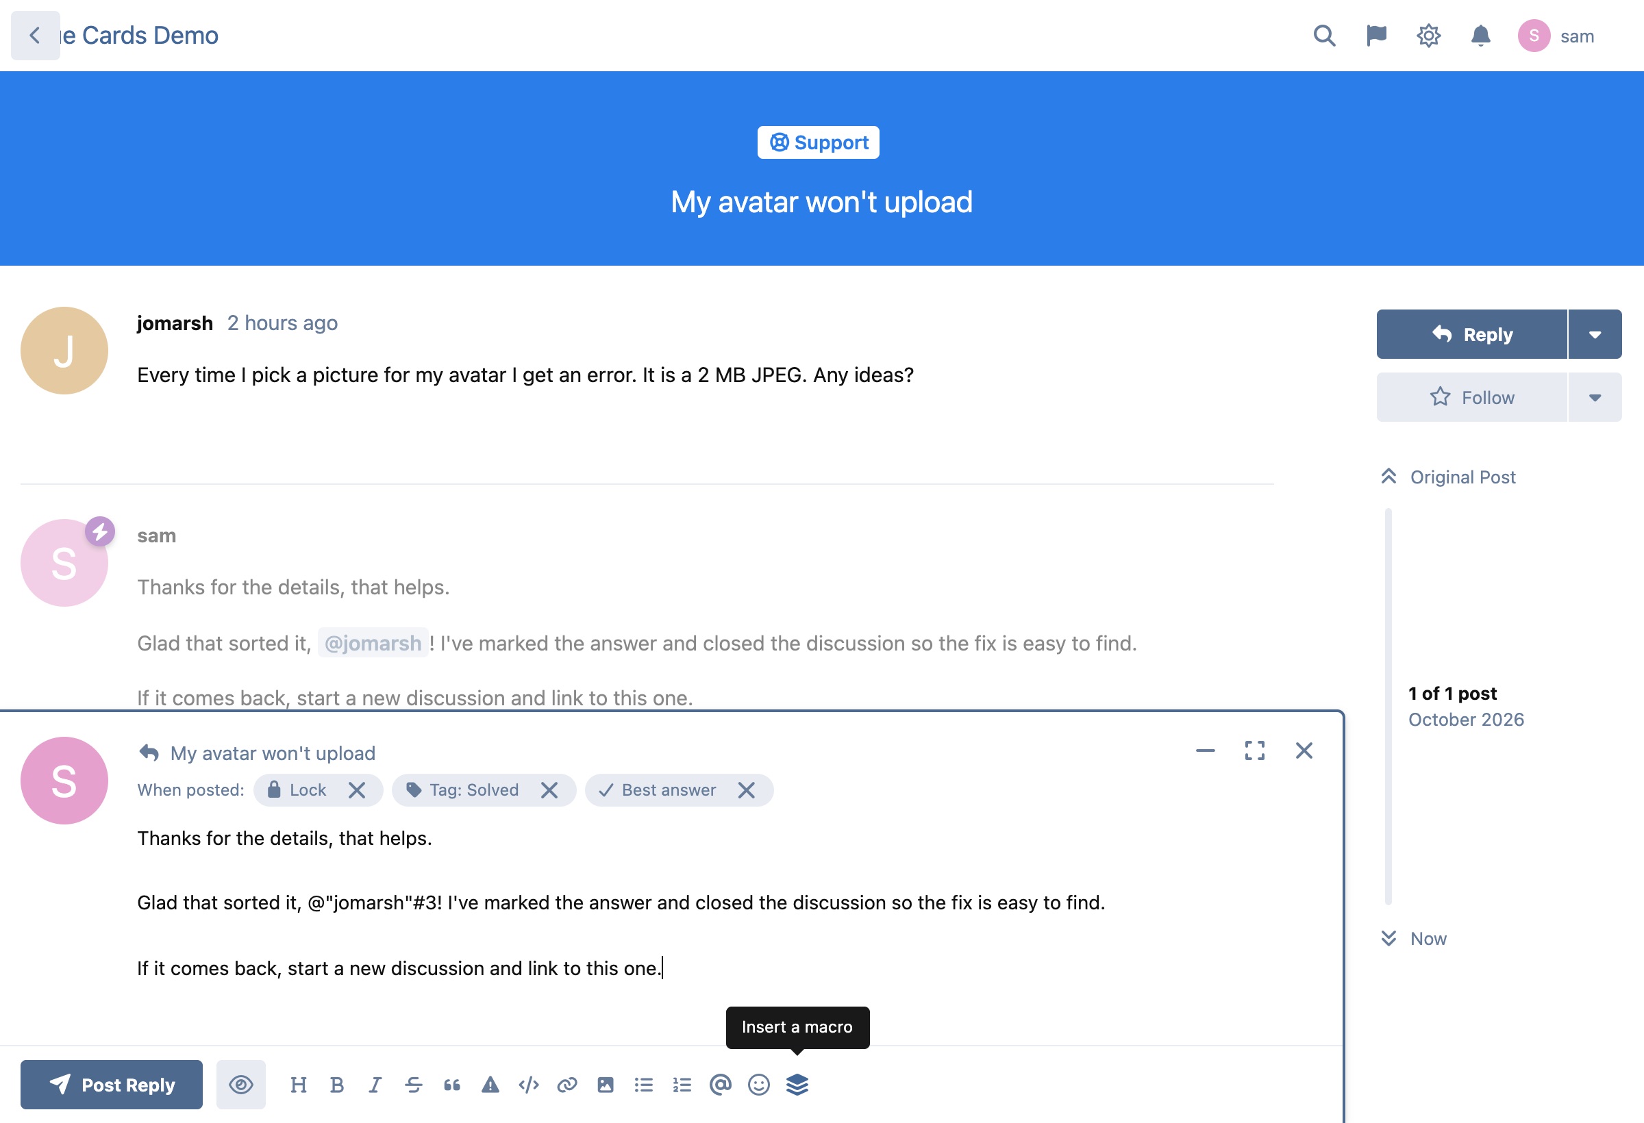The height and width of the screenshot is (1123, 1644).
Task: Insert an image via toolbar
Action: pyautogui.click(x=606, y=1085)
